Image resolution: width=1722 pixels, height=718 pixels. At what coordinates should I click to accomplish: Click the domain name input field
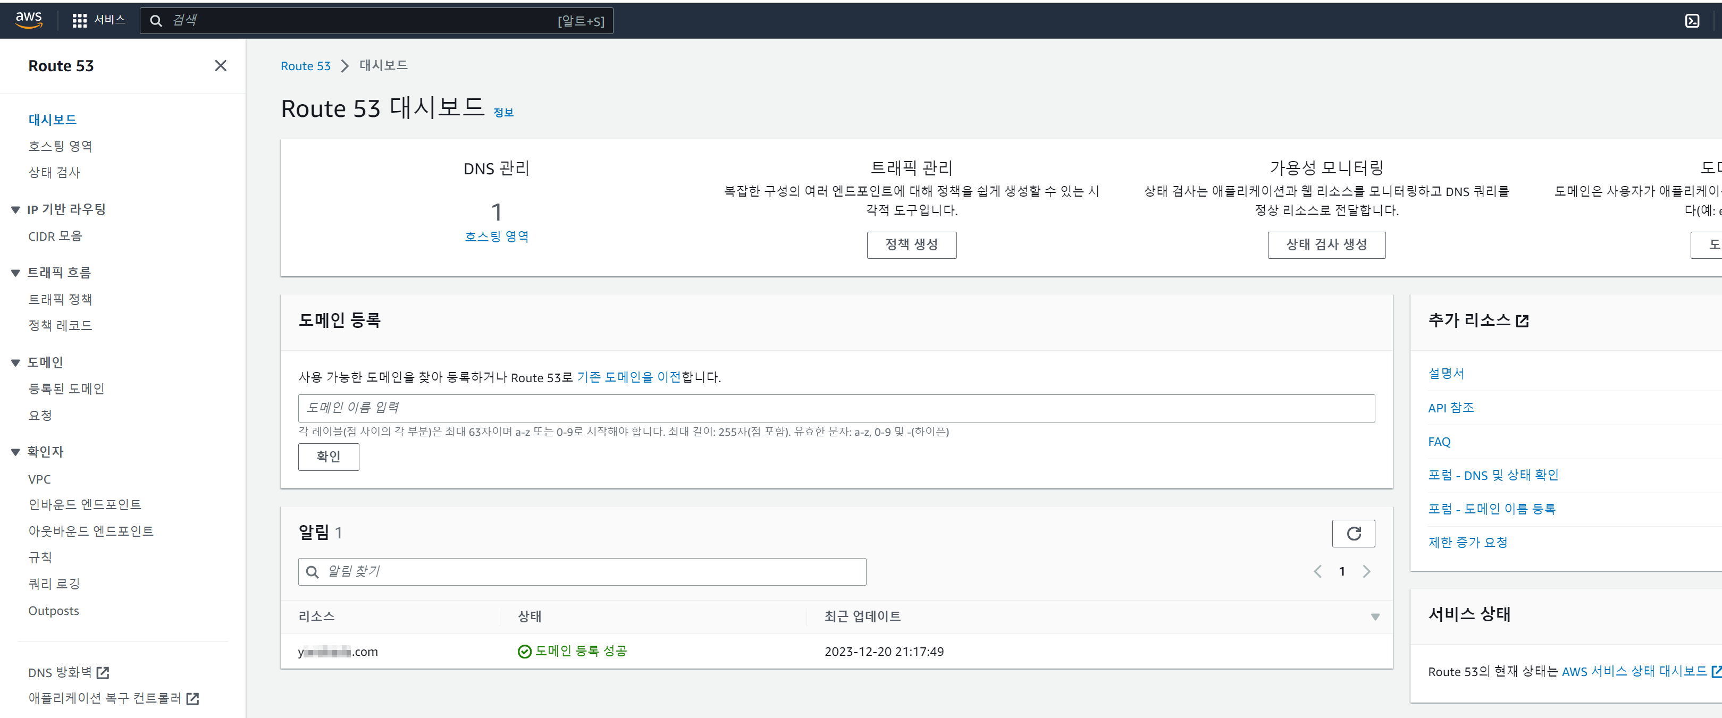[x=836, y=408]
